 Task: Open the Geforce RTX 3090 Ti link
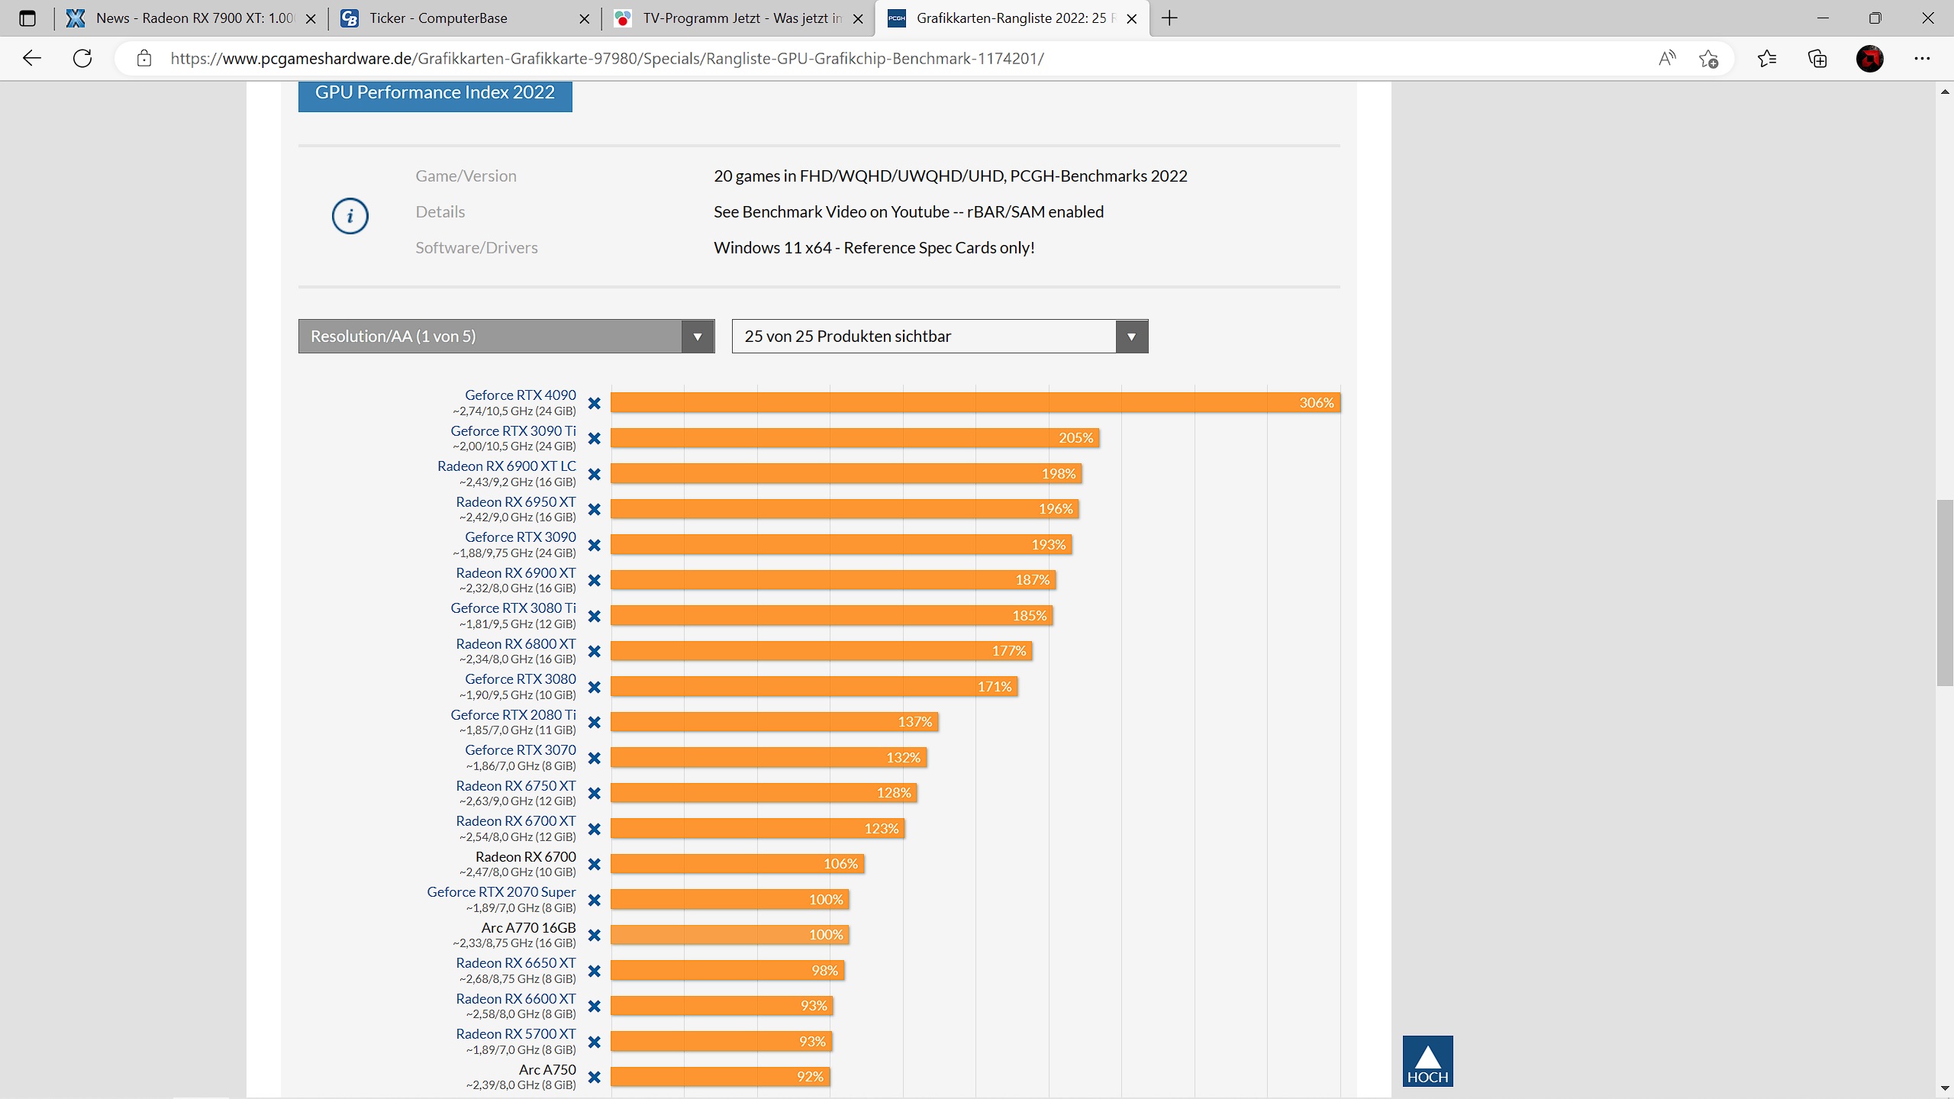pyautogui.click(x=513, y=431)
